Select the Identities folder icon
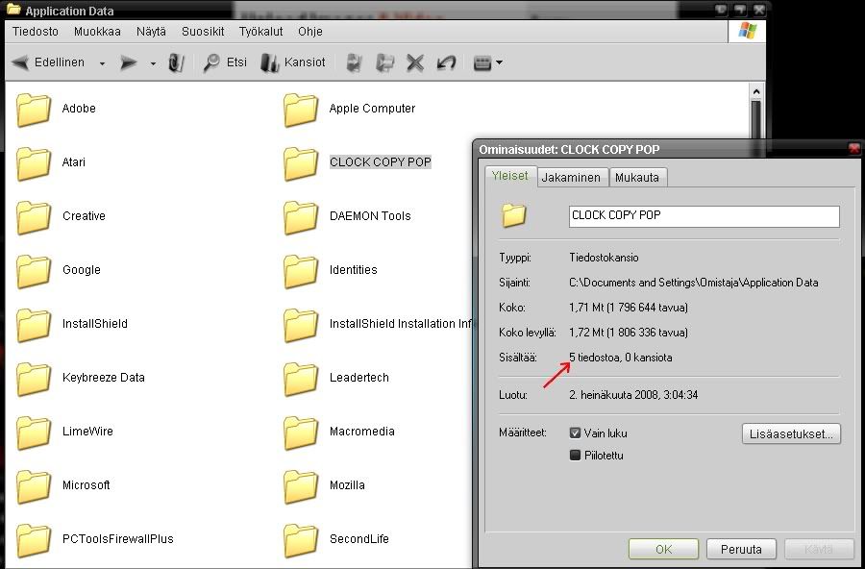Screen dimensions: 865x569 click(301, 272)
